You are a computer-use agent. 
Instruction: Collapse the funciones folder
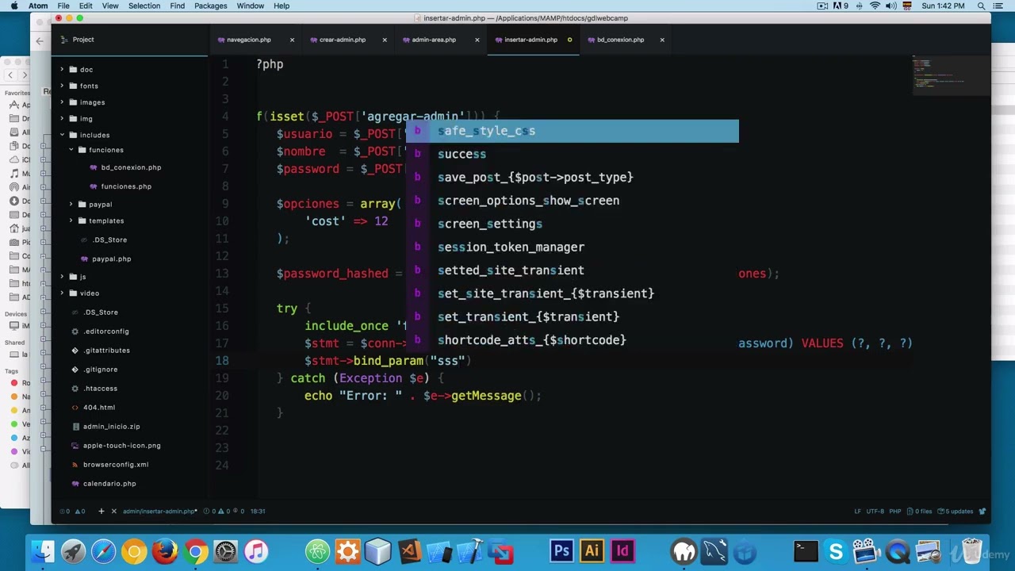[71, 150]
